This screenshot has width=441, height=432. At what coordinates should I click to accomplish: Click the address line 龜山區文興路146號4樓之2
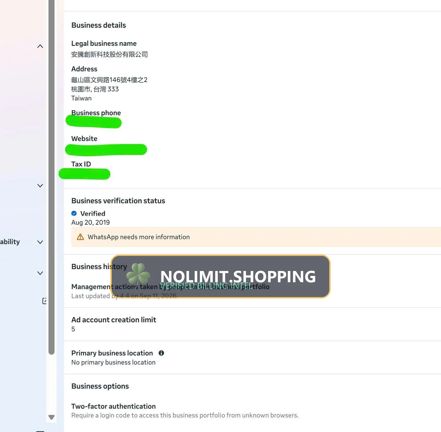click(x=109, y=80)
